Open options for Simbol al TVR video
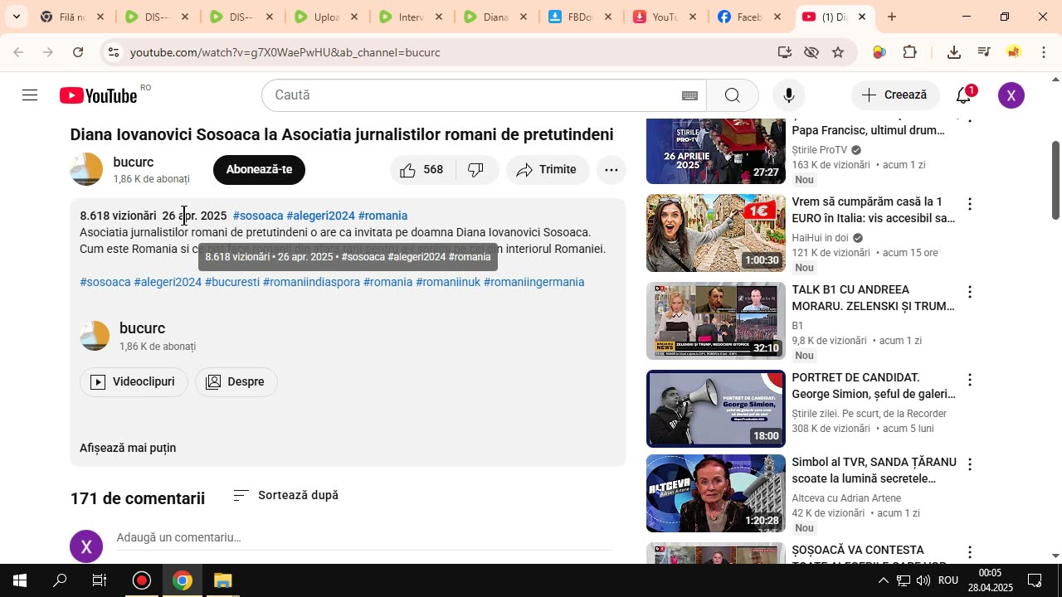Viewport: 1062px width, 597px height. coord(969,464)
